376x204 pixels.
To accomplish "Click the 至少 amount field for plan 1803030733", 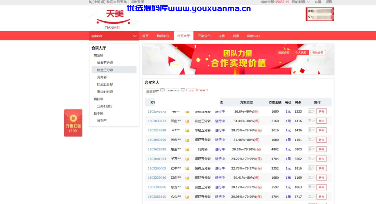I will pyautogui.click(x=311, y=121).
